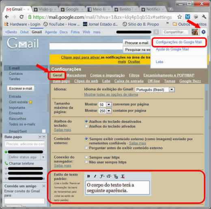Select Sempre usar https option

tap(86, 157)
